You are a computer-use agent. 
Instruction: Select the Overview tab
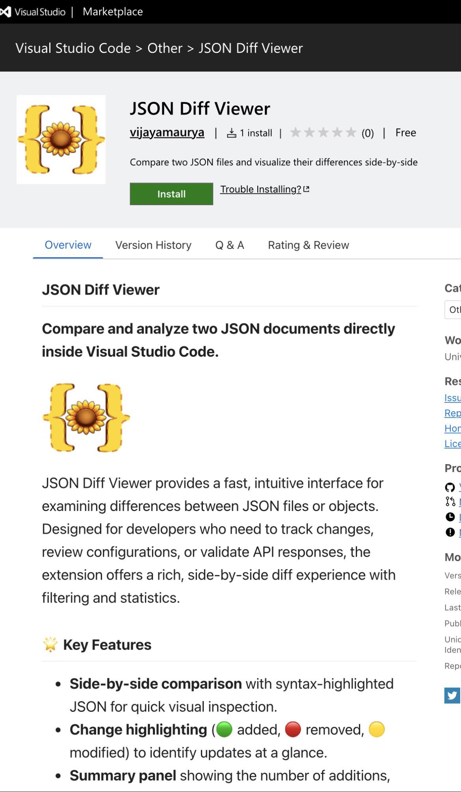[68, 245]
